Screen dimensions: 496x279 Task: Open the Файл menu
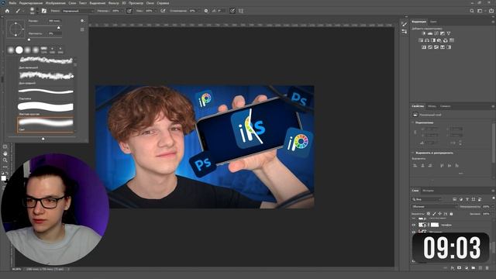click(x=12, y=3)
